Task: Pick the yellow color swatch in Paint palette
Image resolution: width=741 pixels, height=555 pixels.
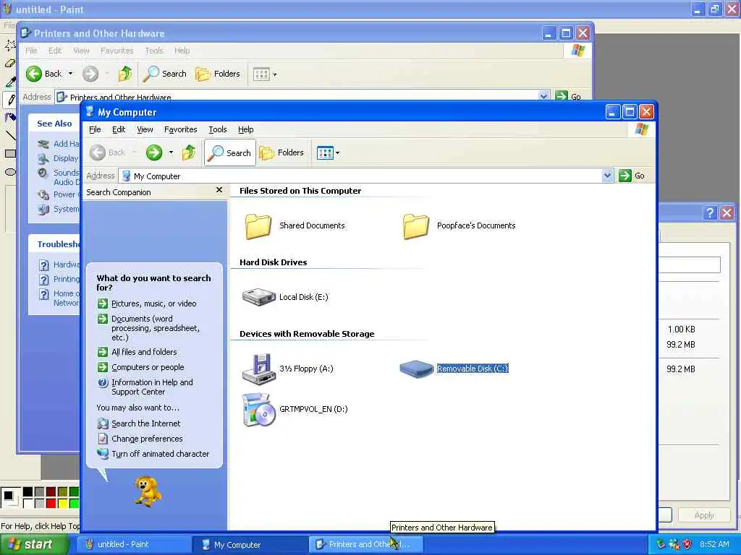Action: pyautogui.click(x=62, y=504)
